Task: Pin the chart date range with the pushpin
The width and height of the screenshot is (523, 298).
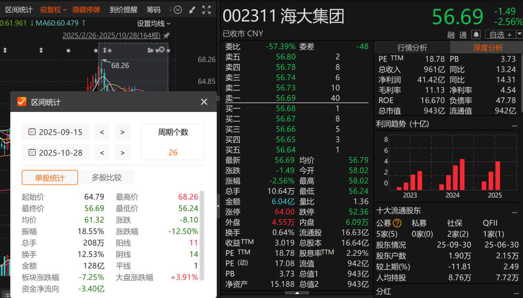Action: point(166,35)
